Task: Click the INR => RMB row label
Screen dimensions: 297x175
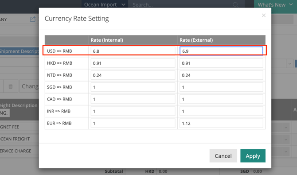Action: 59,111
